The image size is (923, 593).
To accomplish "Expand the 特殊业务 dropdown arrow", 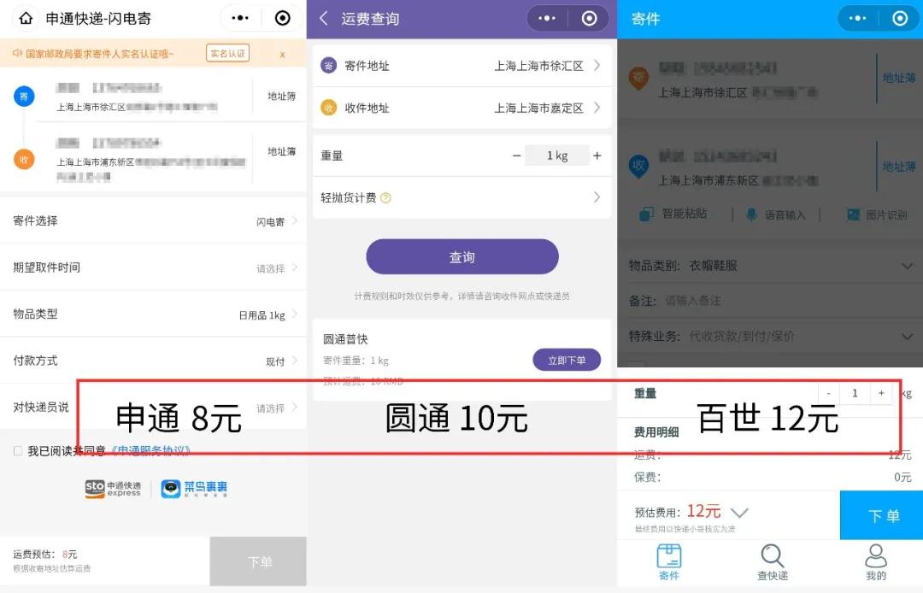I will point(907,337).
